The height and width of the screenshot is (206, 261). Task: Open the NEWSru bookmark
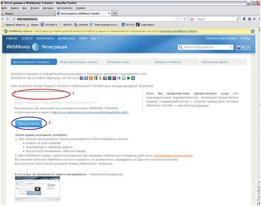(66, 25)
